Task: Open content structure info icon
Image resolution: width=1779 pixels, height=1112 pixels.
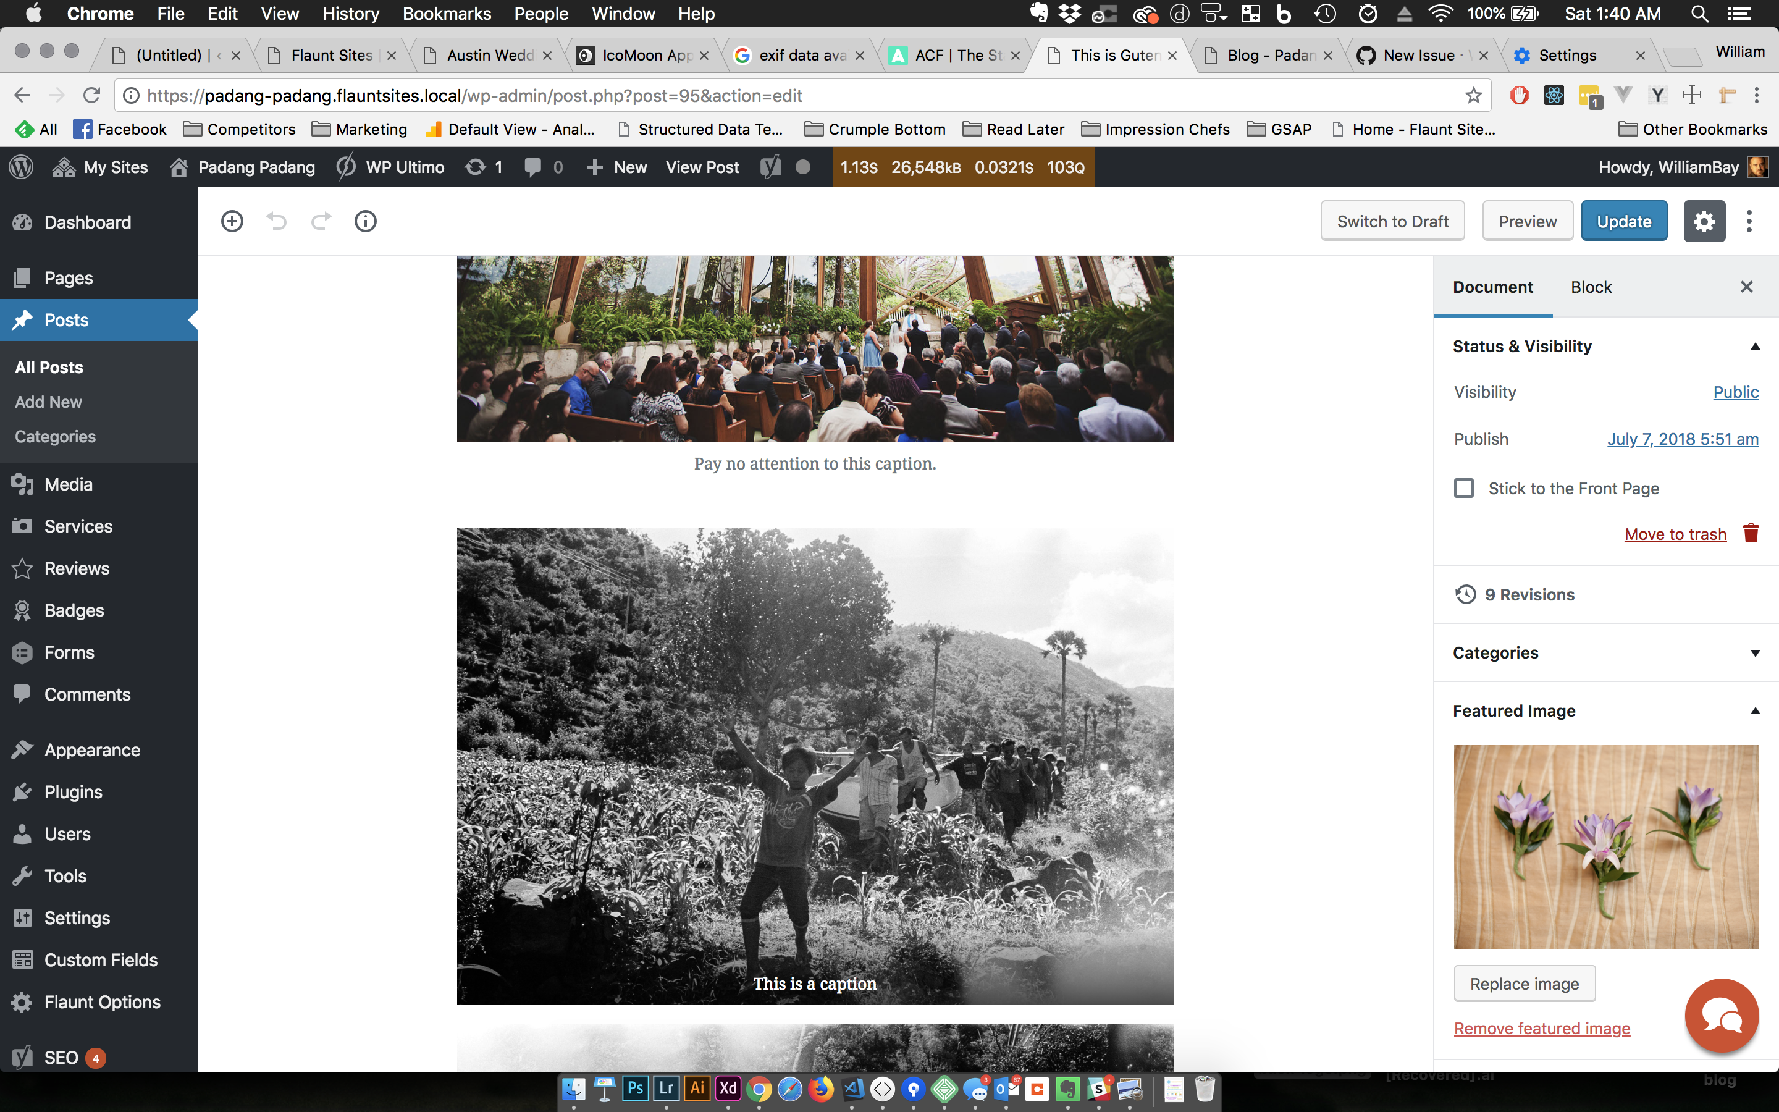Action: pos(365,221)
